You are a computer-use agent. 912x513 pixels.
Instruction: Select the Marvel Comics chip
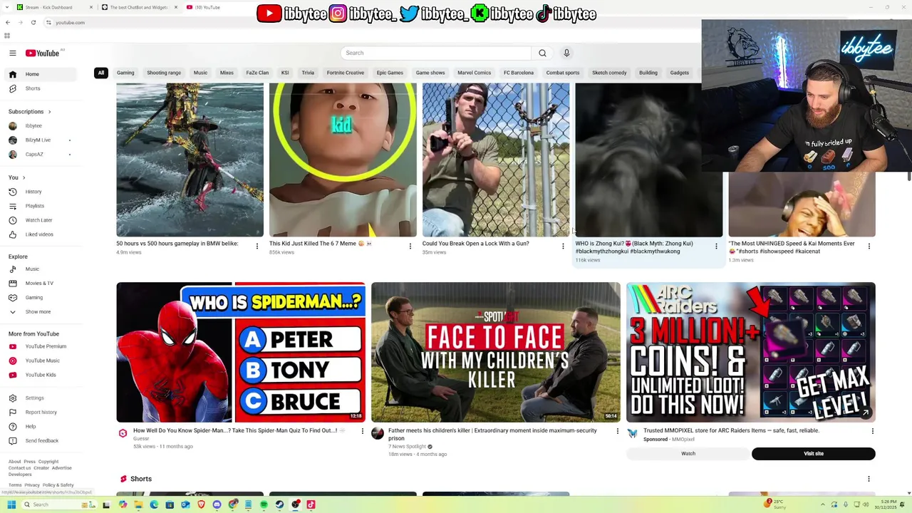tap(475, 73)
